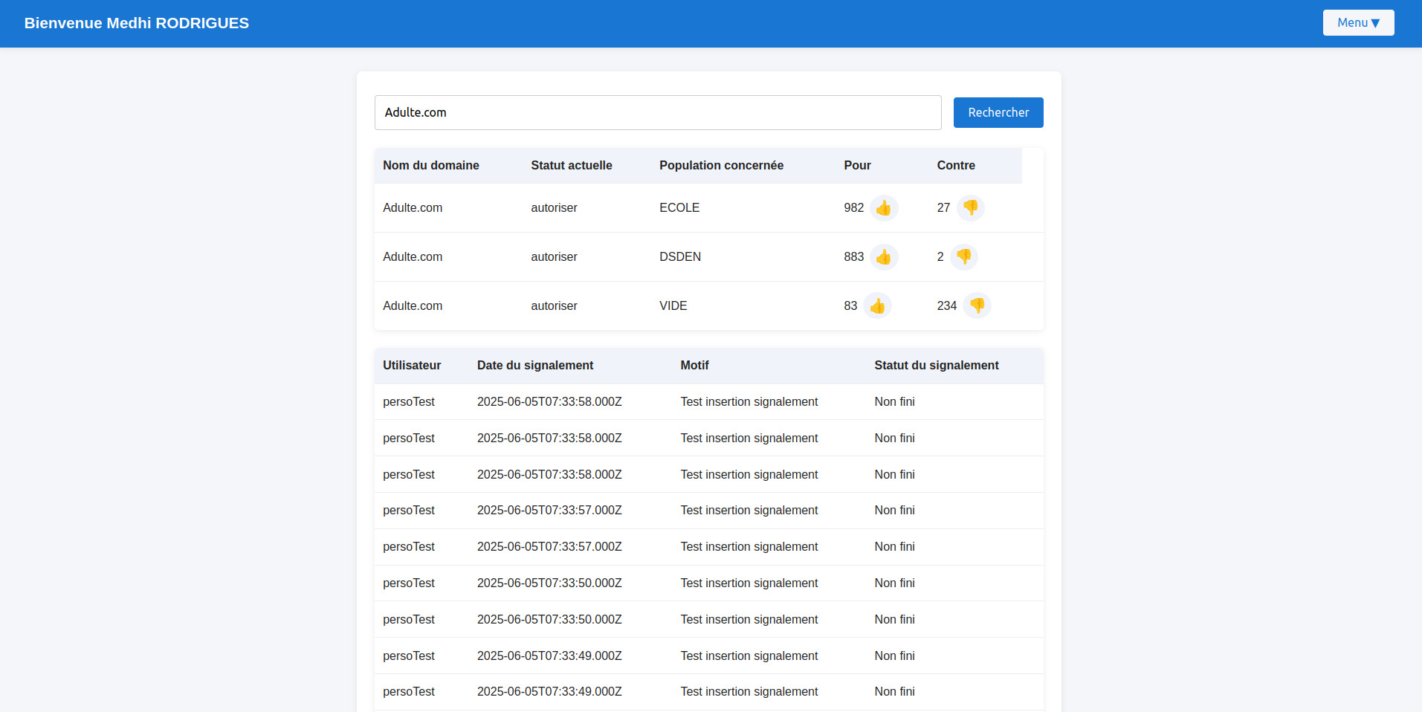Open the Menu dropdown
This screenshot has height=712, width=1422.
1357,23
